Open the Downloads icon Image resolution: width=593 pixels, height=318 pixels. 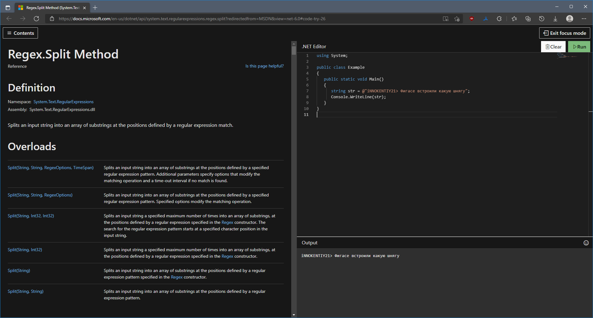pyautogui.click(x=555, y=19)
